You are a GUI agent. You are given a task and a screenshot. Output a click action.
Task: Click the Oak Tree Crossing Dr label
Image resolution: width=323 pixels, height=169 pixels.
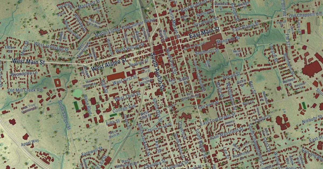tap(30, 108)
